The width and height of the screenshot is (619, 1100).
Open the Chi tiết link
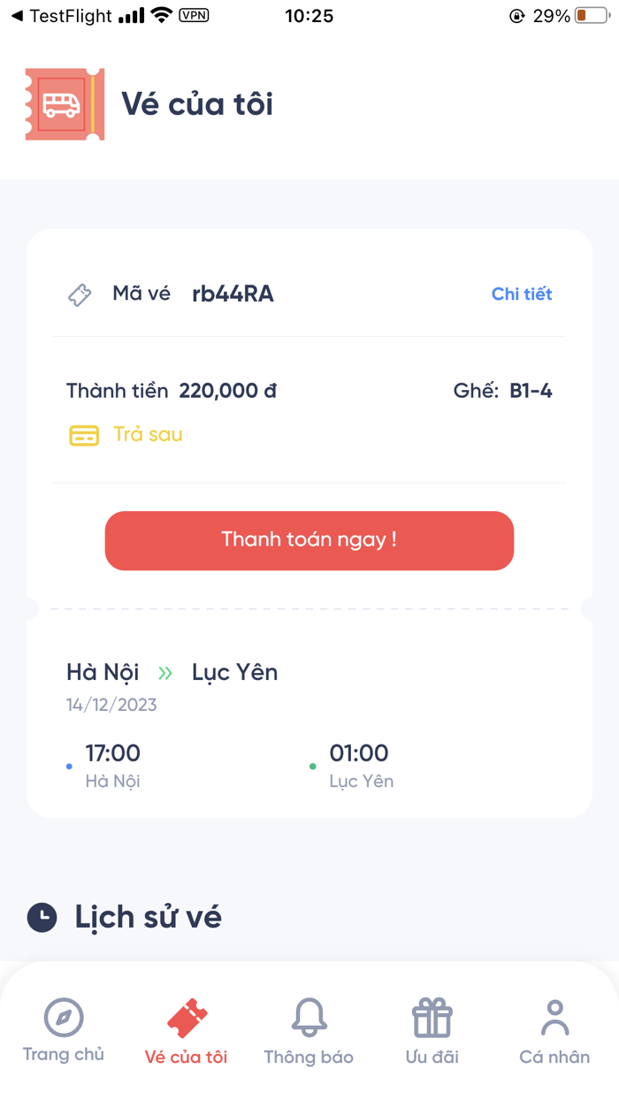pyautogui.click(x=522, y=294)
